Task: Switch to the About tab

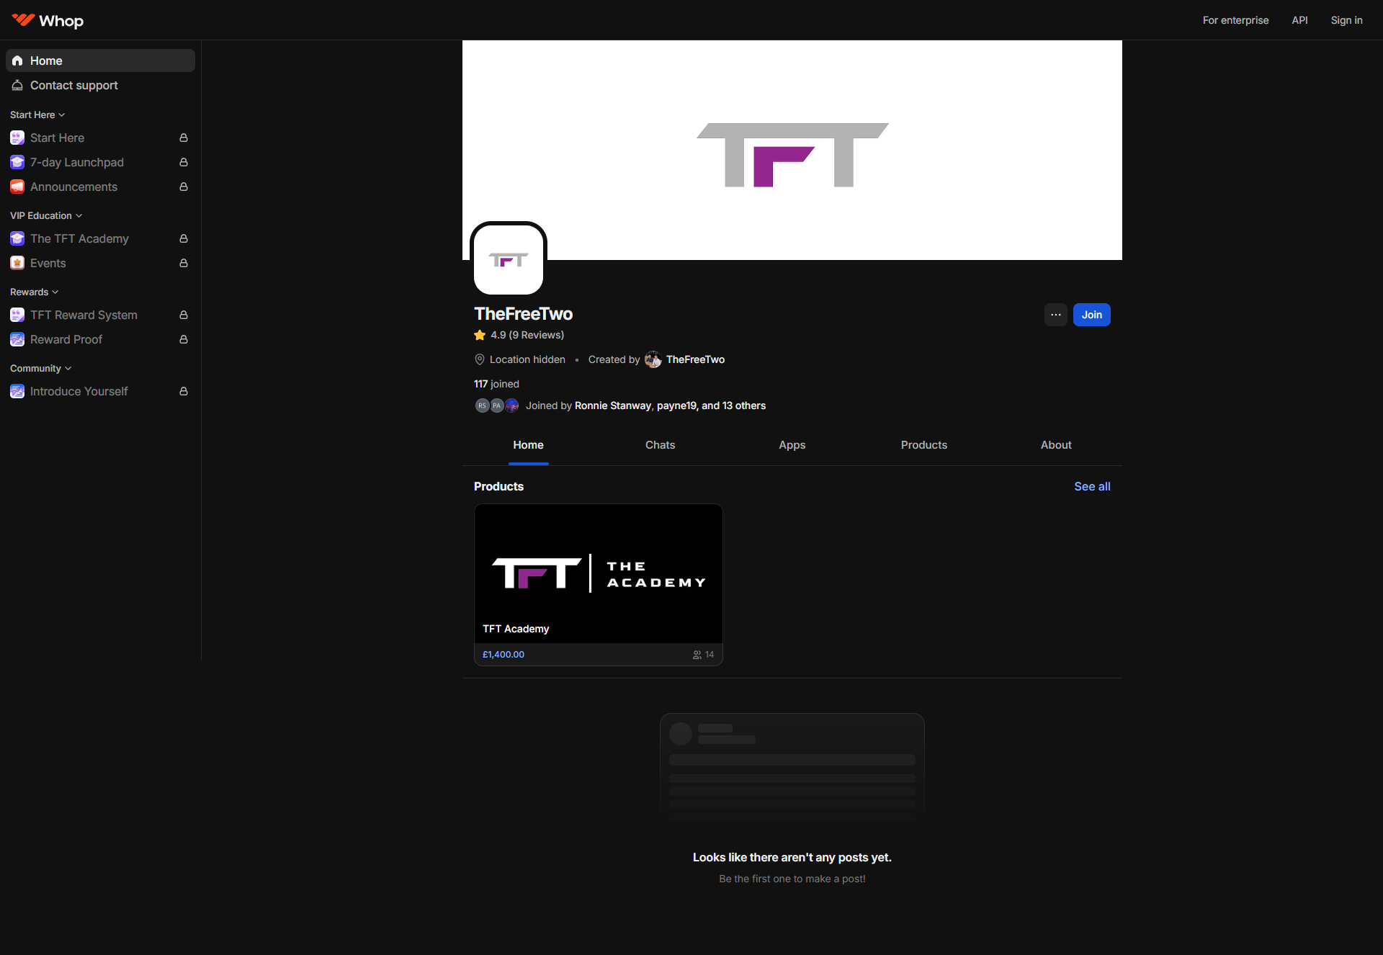Action: click(1056, 445)
